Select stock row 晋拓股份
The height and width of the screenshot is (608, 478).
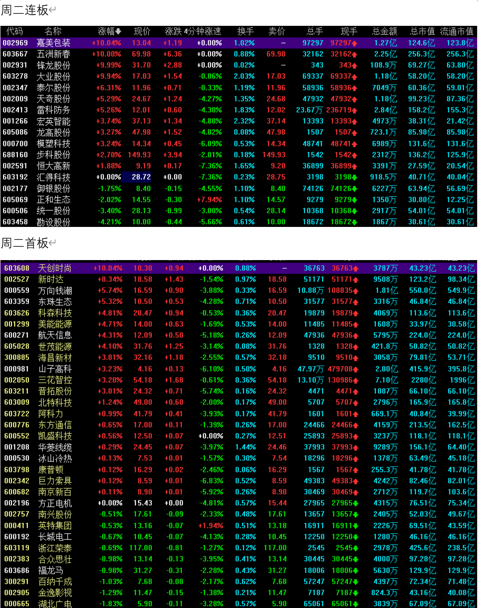pos(239,391)
